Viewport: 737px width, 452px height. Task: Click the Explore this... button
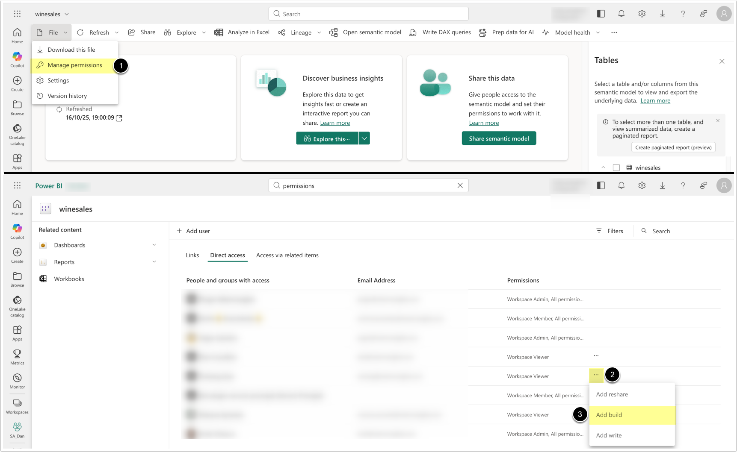[x=327, y=138]
